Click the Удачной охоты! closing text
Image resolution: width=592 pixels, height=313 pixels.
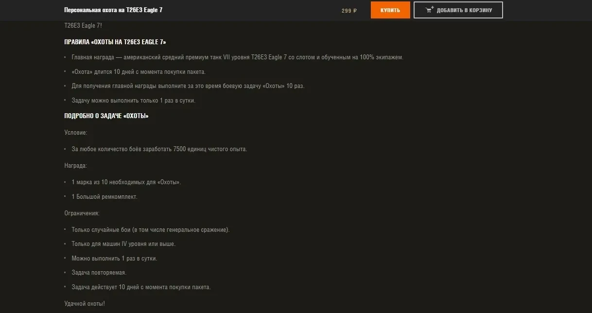click(85, 304)
